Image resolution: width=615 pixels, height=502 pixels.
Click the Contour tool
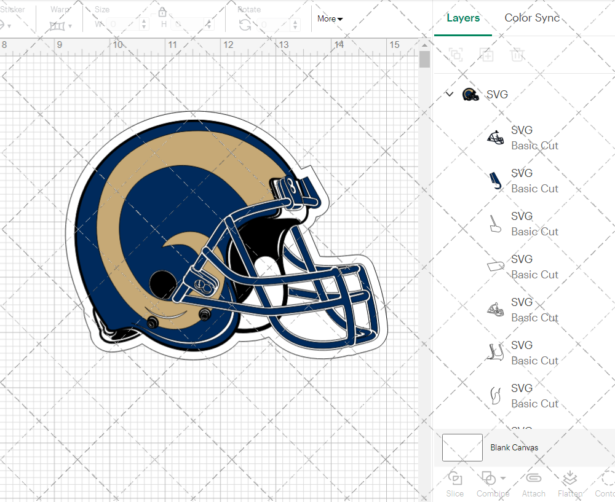point(605,484)
